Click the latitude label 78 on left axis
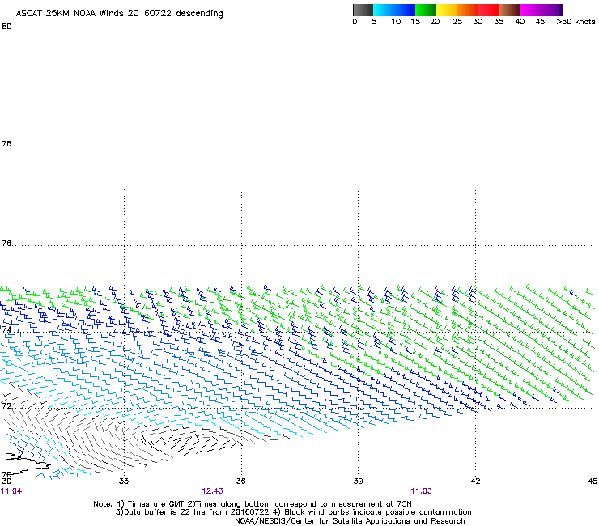The image size is (599, 526). 6,143
